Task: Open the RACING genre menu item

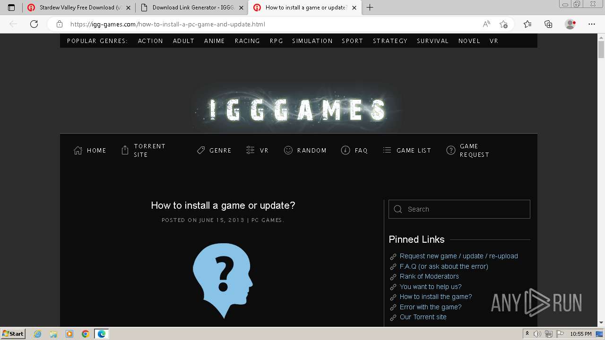Action: [x=247, y=41]
